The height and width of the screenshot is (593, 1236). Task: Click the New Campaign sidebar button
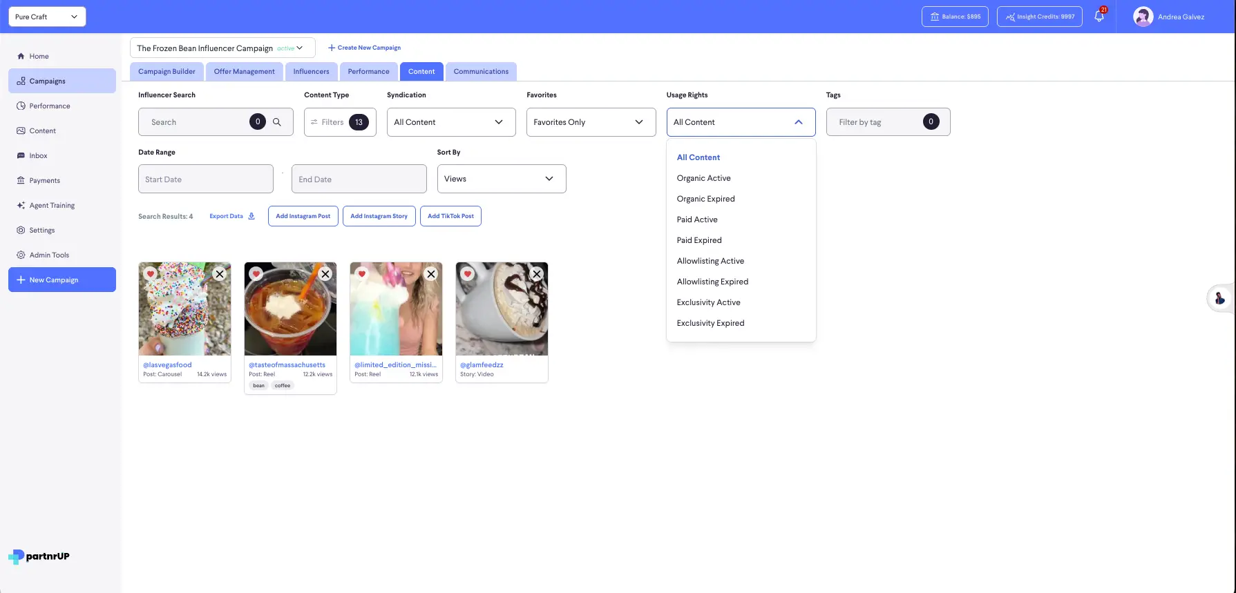pos(62,280)
